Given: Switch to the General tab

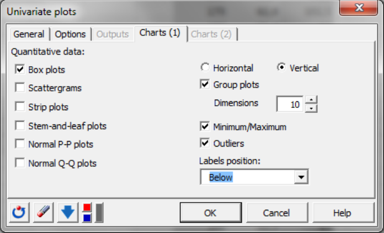Looking at the screenshot, I should tap(29, 34).
